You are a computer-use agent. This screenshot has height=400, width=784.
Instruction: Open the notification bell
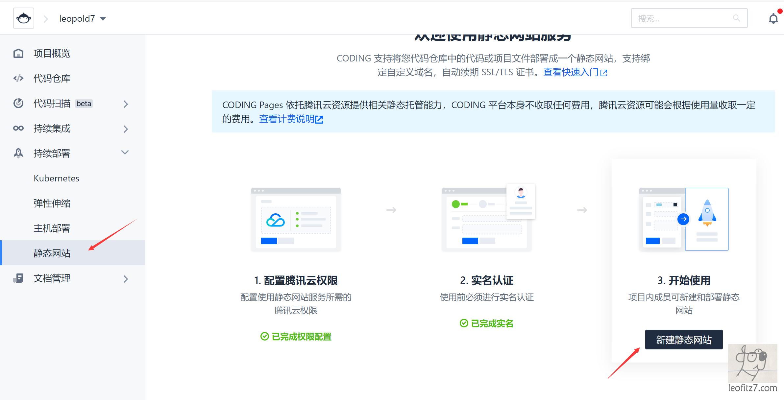773,18
